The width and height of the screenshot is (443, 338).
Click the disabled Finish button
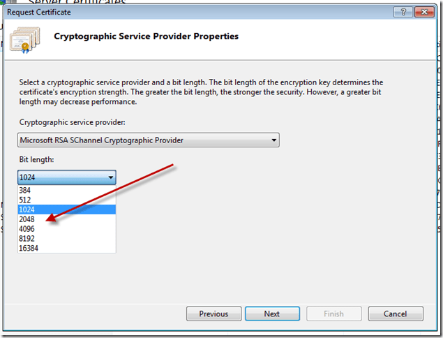coord(333,314)
